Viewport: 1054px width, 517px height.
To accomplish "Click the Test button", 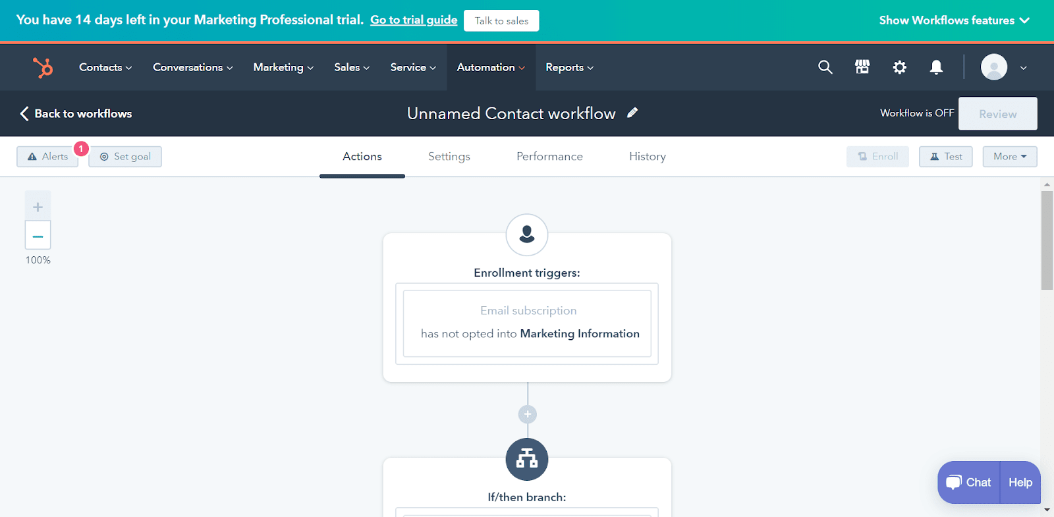I will click(x=946, y=157).
